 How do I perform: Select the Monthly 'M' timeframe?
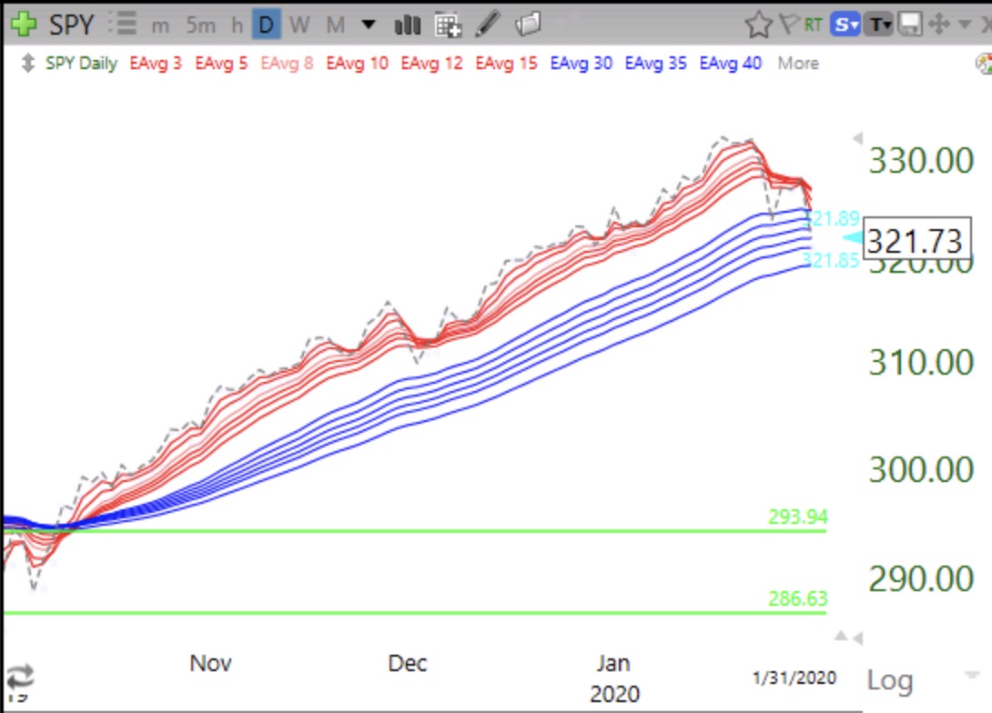pos(335,25)
